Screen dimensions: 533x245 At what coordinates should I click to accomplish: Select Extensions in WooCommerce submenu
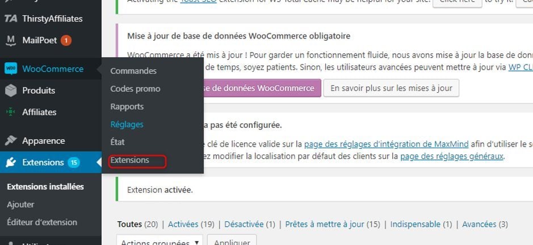tap(129, 160)
